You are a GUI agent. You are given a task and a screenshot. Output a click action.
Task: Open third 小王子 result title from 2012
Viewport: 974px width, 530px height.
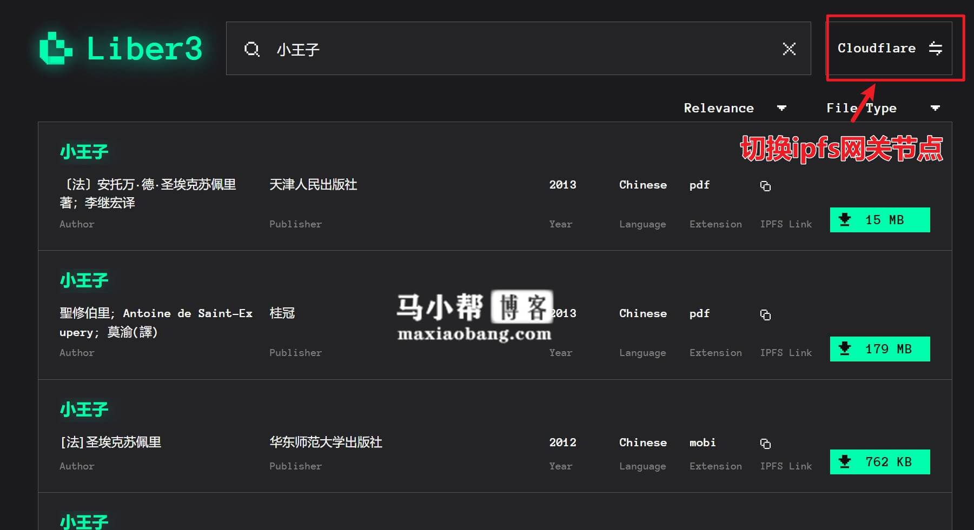84,410
